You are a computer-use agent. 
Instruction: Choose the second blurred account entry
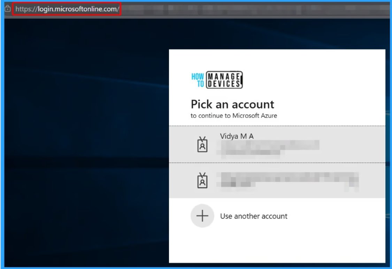277,180
